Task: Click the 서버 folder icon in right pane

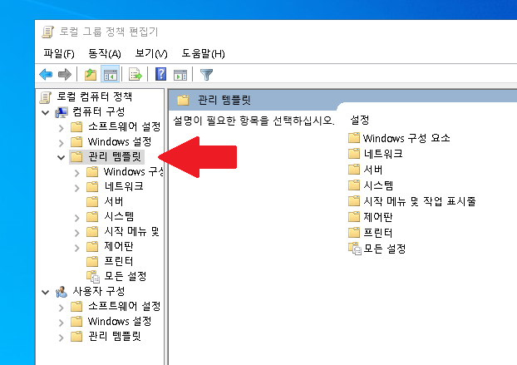Action: [354, 169]
